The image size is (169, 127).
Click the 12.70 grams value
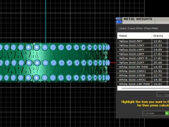pyautogui.click(x=158, y=75)
